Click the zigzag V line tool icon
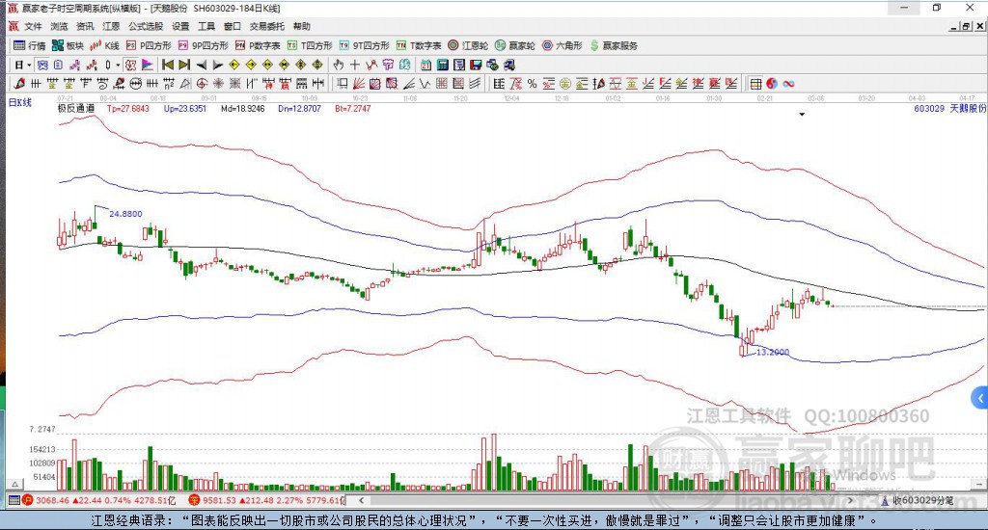 [x=425, y=84]
